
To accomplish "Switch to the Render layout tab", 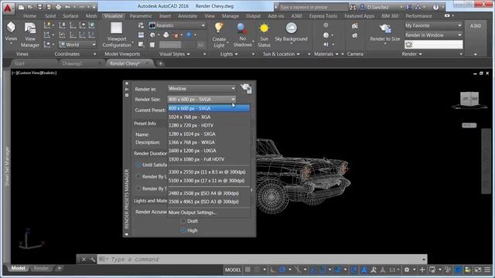I will [x=41, y=268].
